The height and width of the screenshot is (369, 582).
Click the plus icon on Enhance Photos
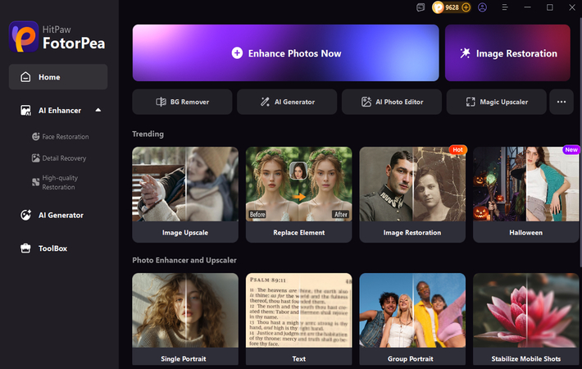point(237,53)
